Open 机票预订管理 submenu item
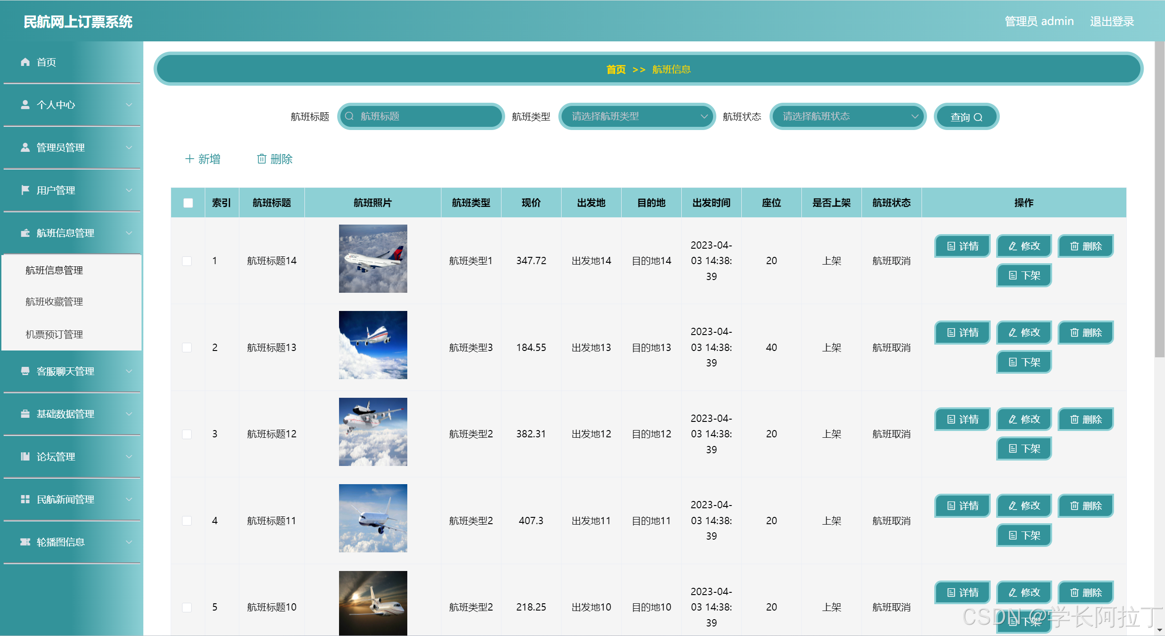Viewport: 1165px width, 636px height. [x=54, y=335]
